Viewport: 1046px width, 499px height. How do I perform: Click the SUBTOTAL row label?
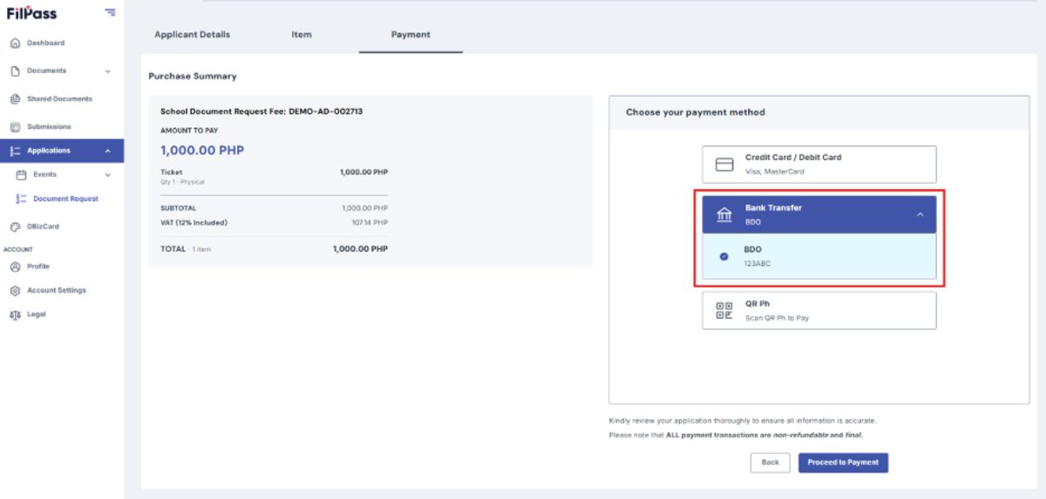[179, 208]
